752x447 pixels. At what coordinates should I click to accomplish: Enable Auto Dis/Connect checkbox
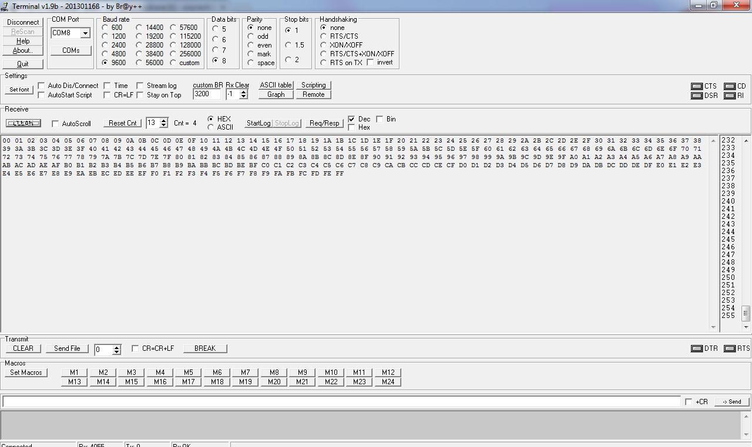coord(42,86)
